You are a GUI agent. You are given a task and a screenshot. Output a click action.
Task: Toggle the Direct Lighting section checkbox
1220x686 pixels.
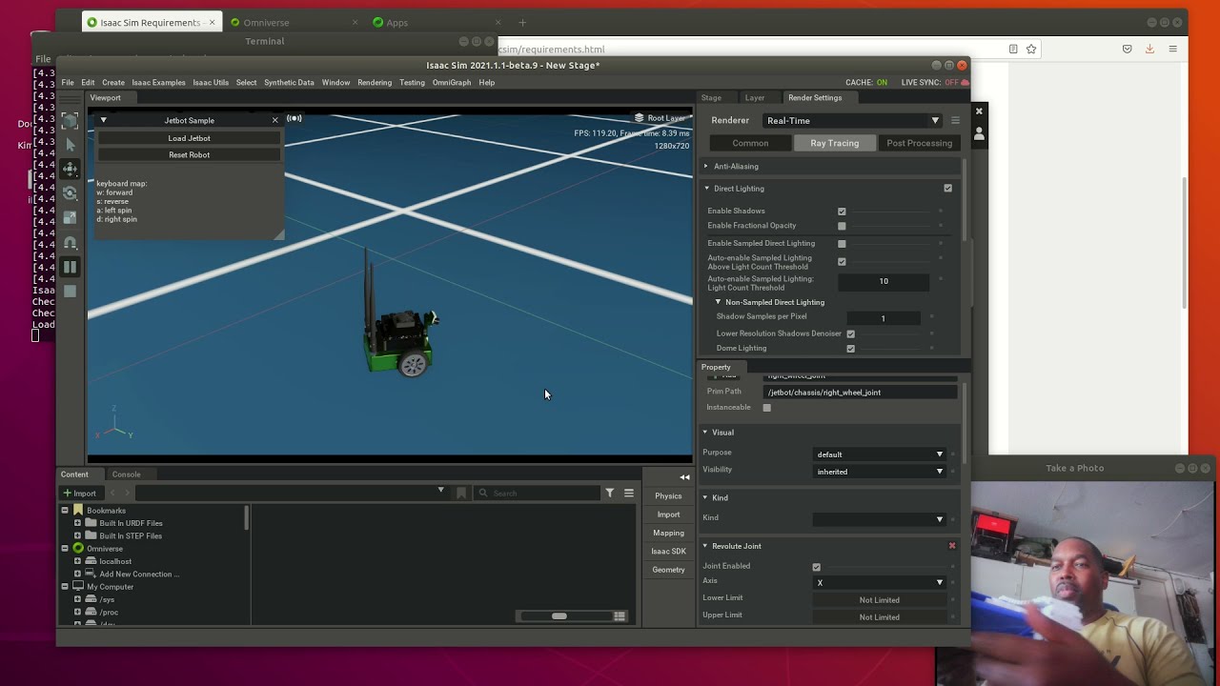tap(947, 189)
